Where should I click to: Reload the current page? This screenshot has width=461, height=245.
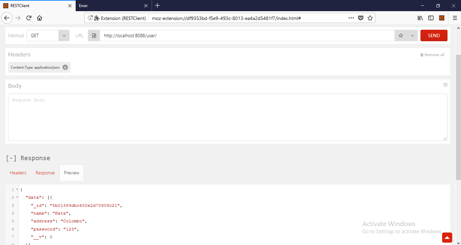(29, 18)
